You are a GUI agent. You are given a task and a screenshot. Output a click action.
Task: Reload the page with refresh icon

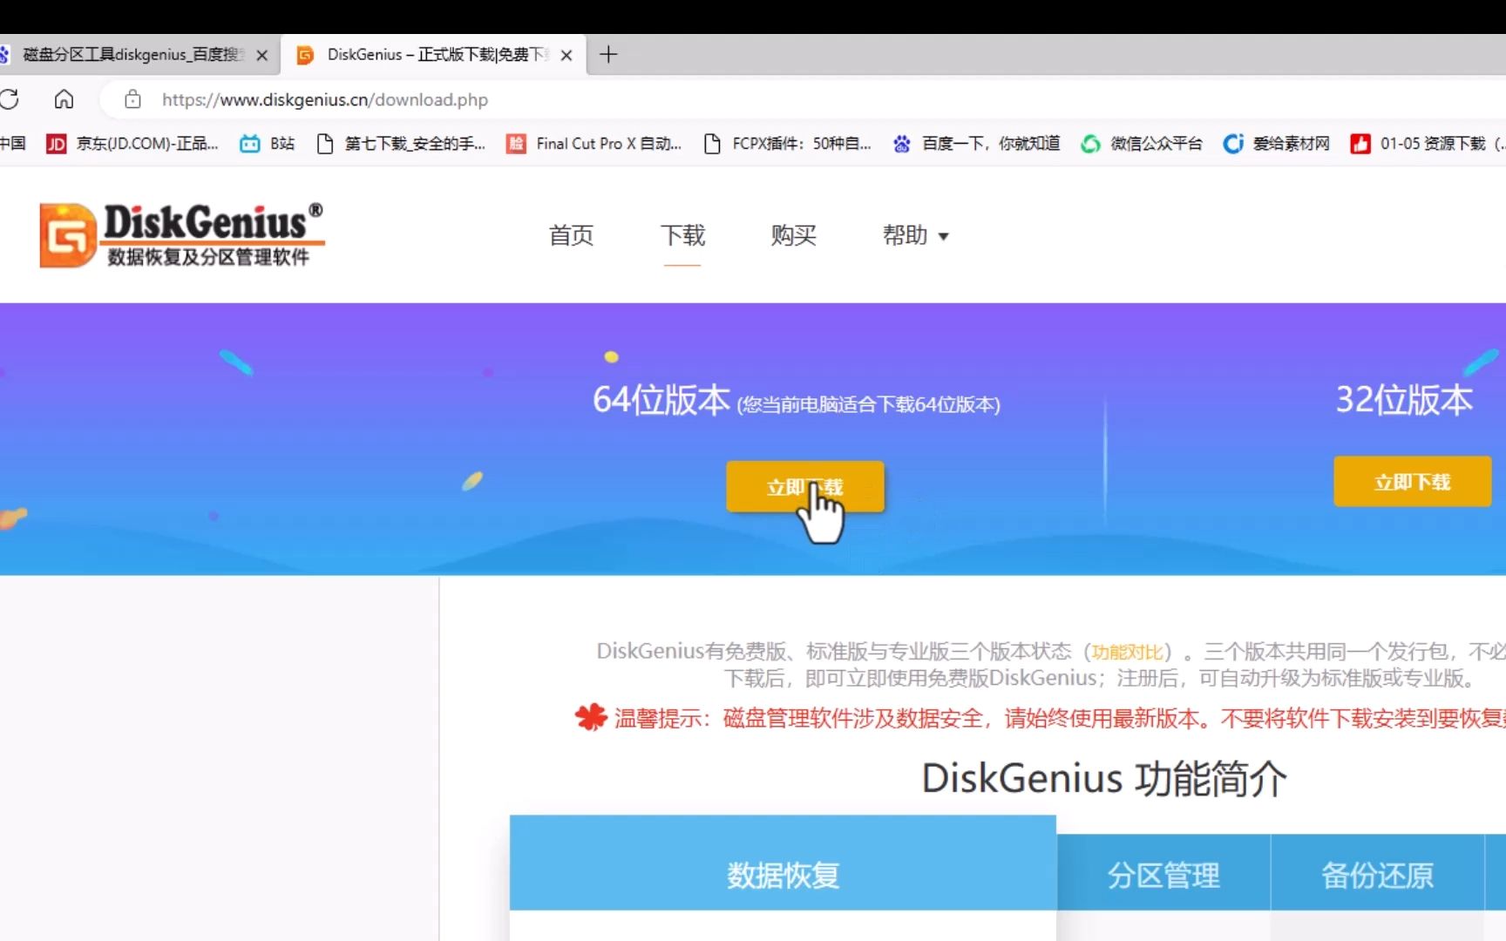tap(11, 99)
